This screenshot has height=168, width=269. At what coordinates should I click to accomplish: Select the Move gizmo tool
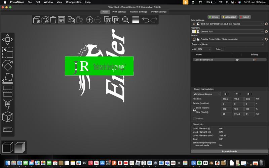(7, 40)
